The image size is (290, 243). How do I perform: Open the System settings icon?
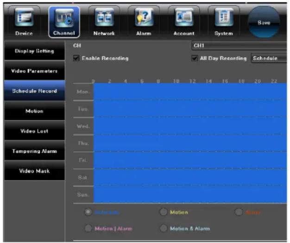224,22
